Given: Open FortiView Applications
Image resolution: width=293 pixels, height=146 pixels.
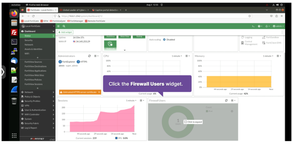Looking at the screenshot, I should 35,71.
